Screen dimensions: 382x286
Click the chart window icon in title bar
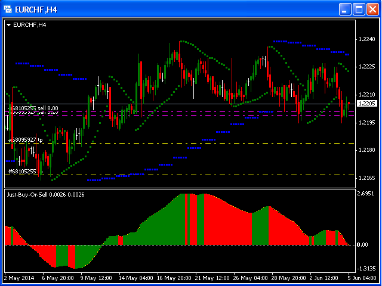click(x=8, y=10)
